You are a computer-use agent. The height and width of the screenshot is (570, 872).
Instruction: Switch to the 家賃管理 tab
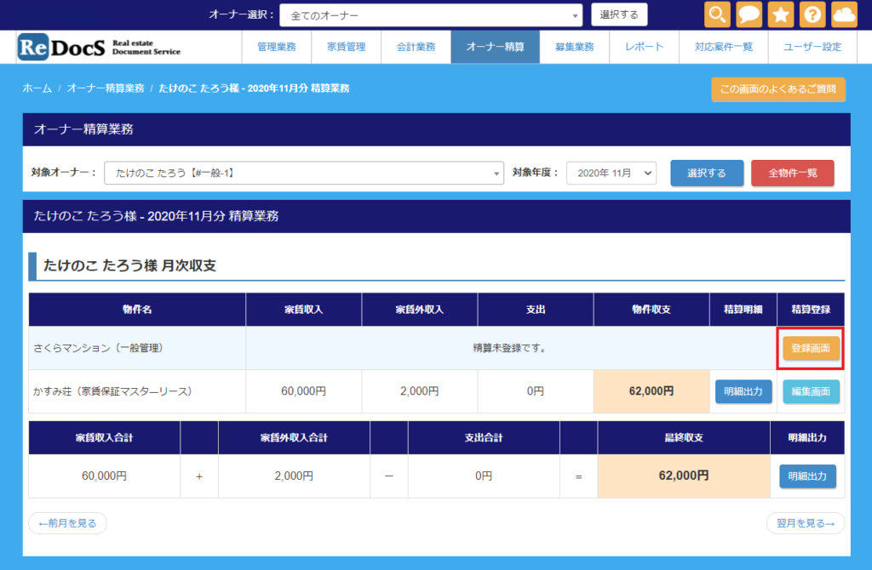click(347, 47)
